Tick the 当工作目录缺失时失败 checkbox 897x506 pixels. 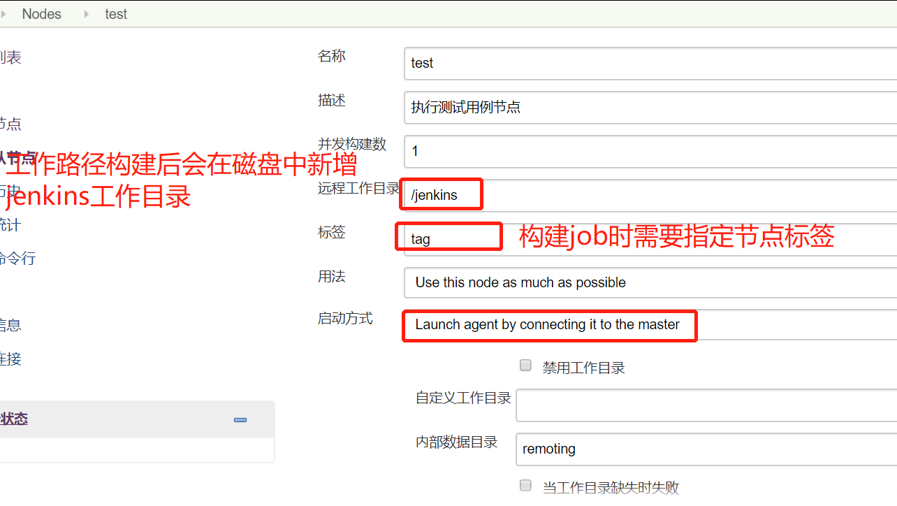point(526,486)
